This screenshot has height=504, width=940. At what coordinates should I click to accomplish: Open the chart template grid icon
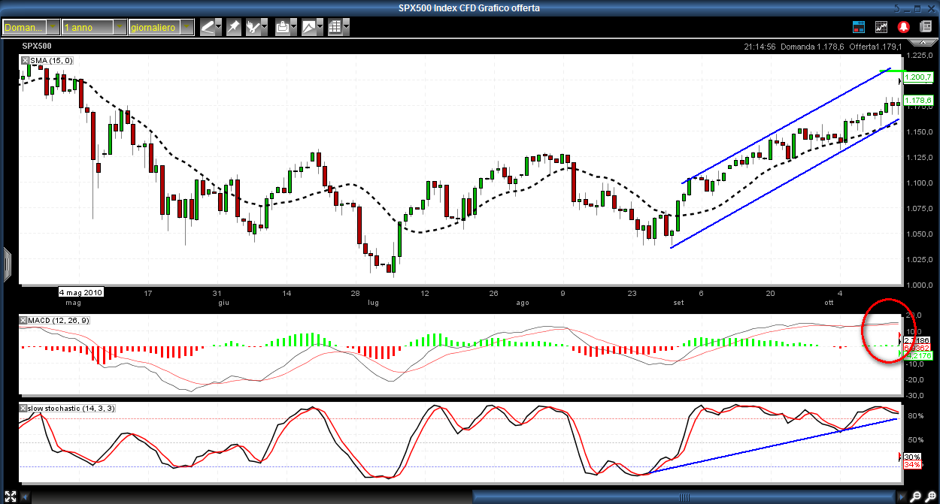coord(335,27)
